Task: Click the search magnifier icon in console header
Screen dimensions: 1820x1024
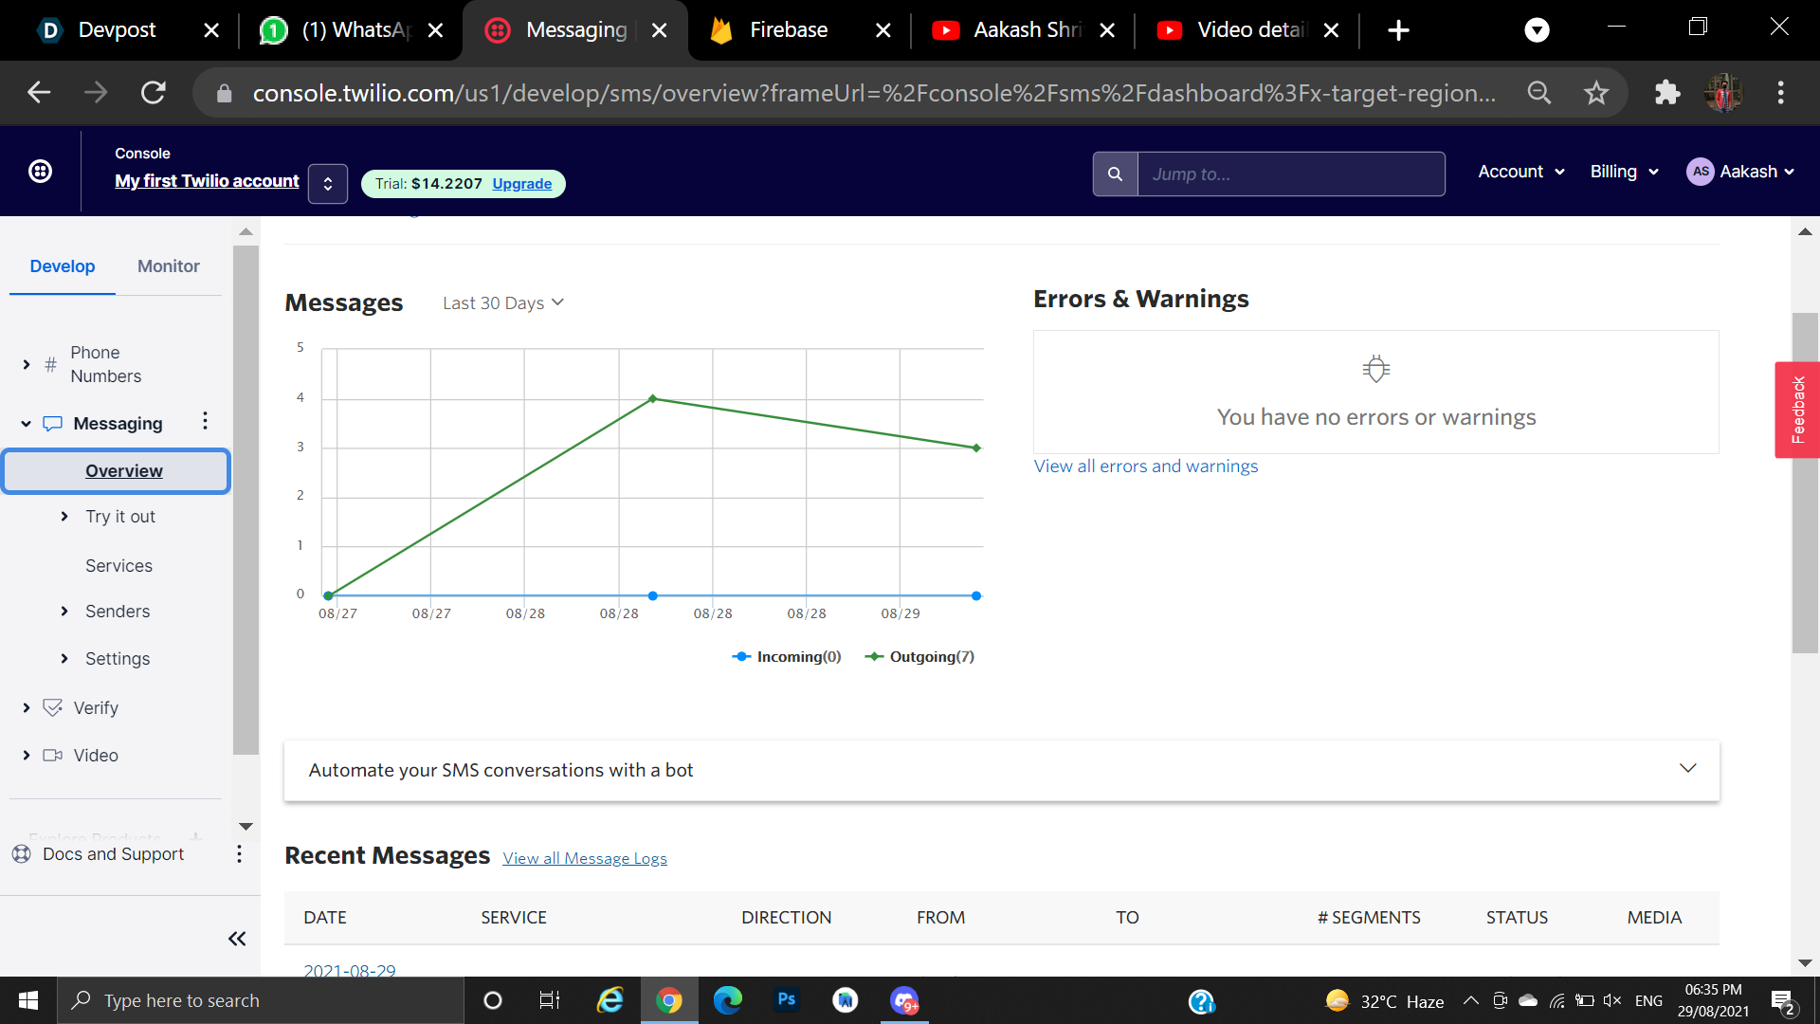Action: (1115, 174)
